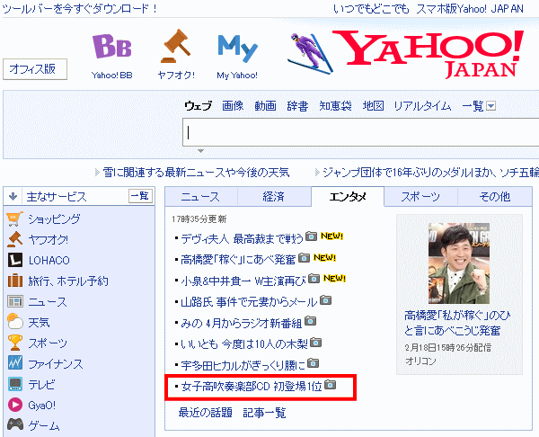Click camera icon beside みの 4月 headline
This screenshot has width=539, height=437.
(311, 321)
